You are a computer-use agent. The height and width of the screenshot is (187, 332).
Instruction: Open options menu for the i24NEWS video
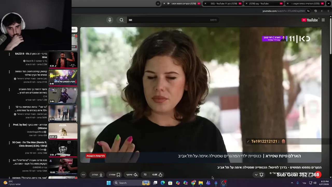(x=9, y=161)
